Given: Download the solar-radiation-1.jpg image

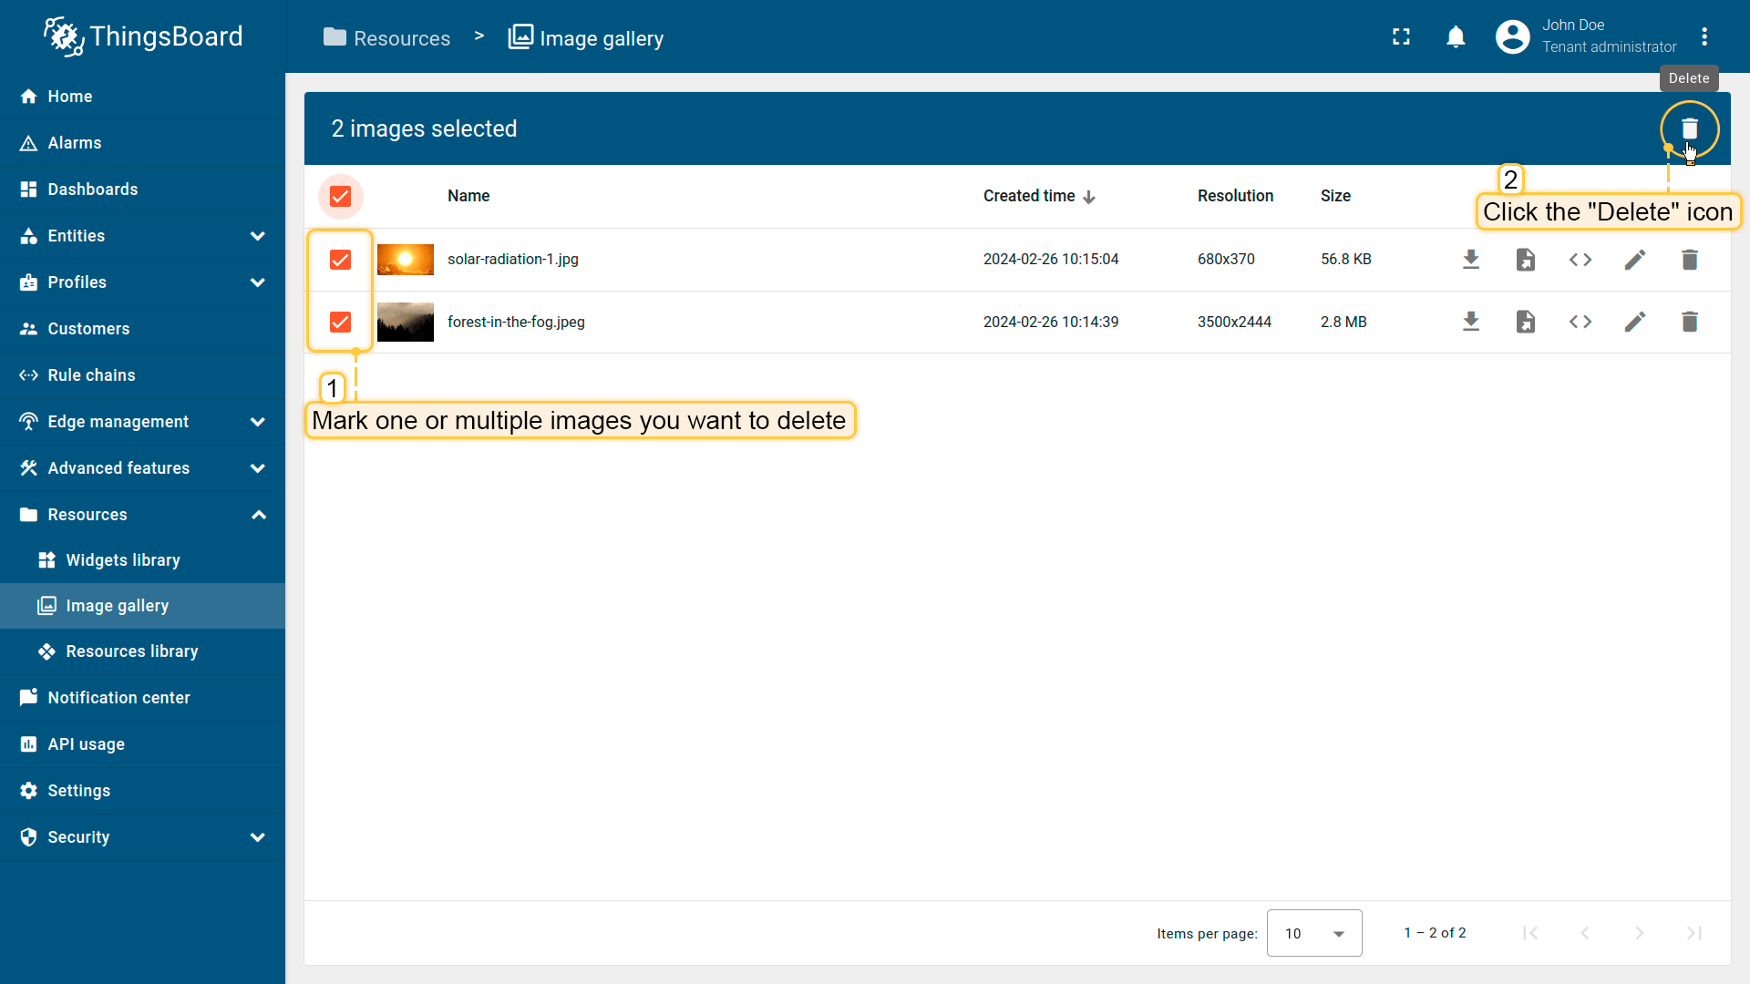Looking at the screenshot, I should tap(1470, 260).
